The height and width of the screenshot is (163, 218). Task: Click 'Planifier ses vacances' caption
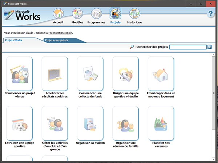tap(161, 145)
